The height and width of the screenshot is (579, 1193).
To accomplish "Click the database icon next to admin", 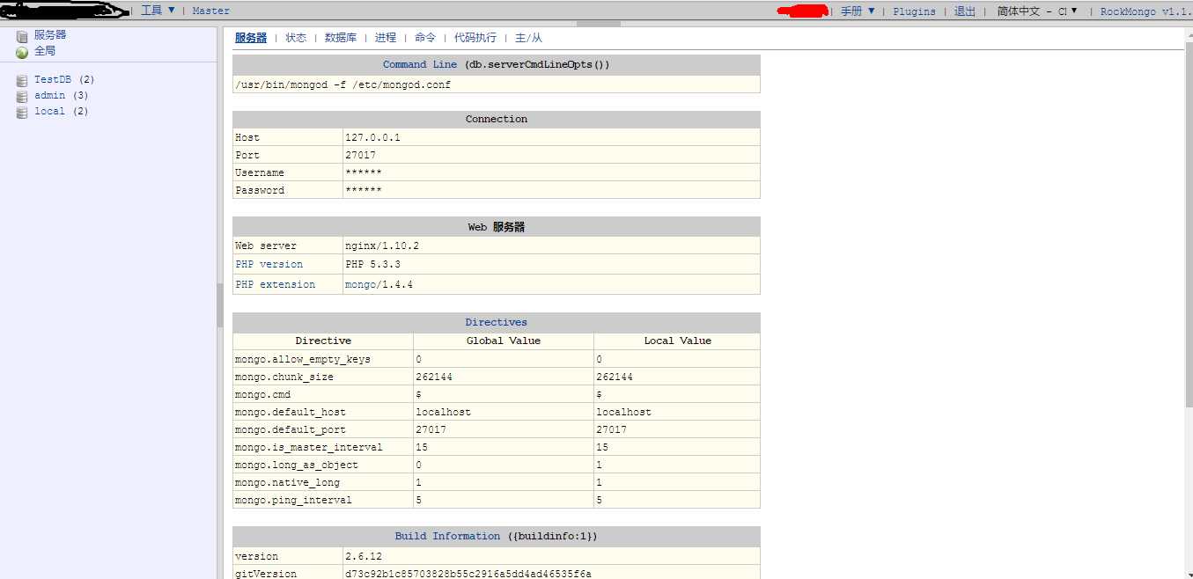I will point(22,96).
